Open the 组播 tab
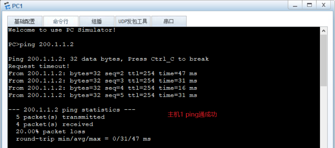The image size is (335, 148). 97,21
